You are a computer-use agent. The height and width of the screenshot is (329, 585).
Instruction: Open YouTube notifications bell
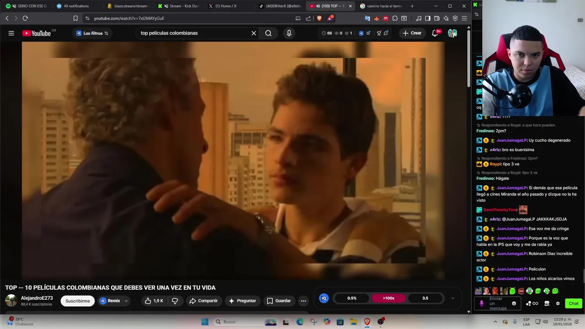[435, 33]
